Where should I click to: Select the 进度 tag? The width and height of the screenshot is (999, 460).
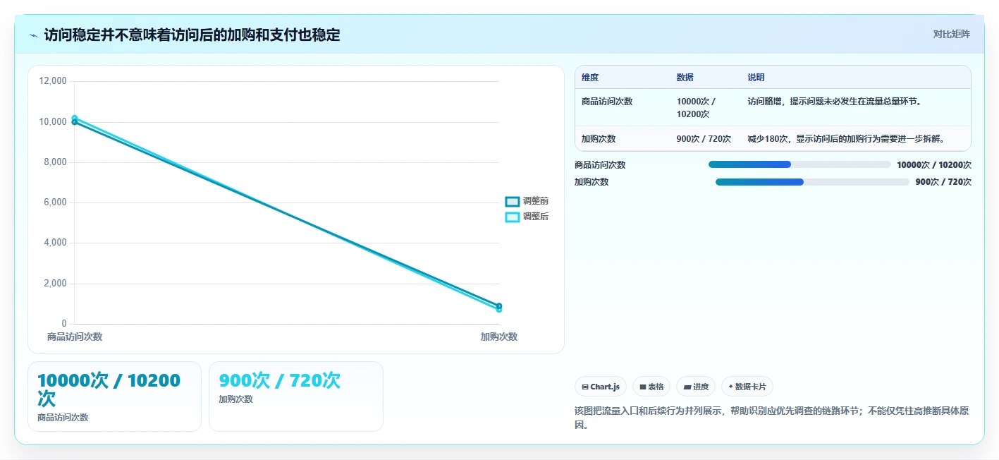click(x=696, y=387)
